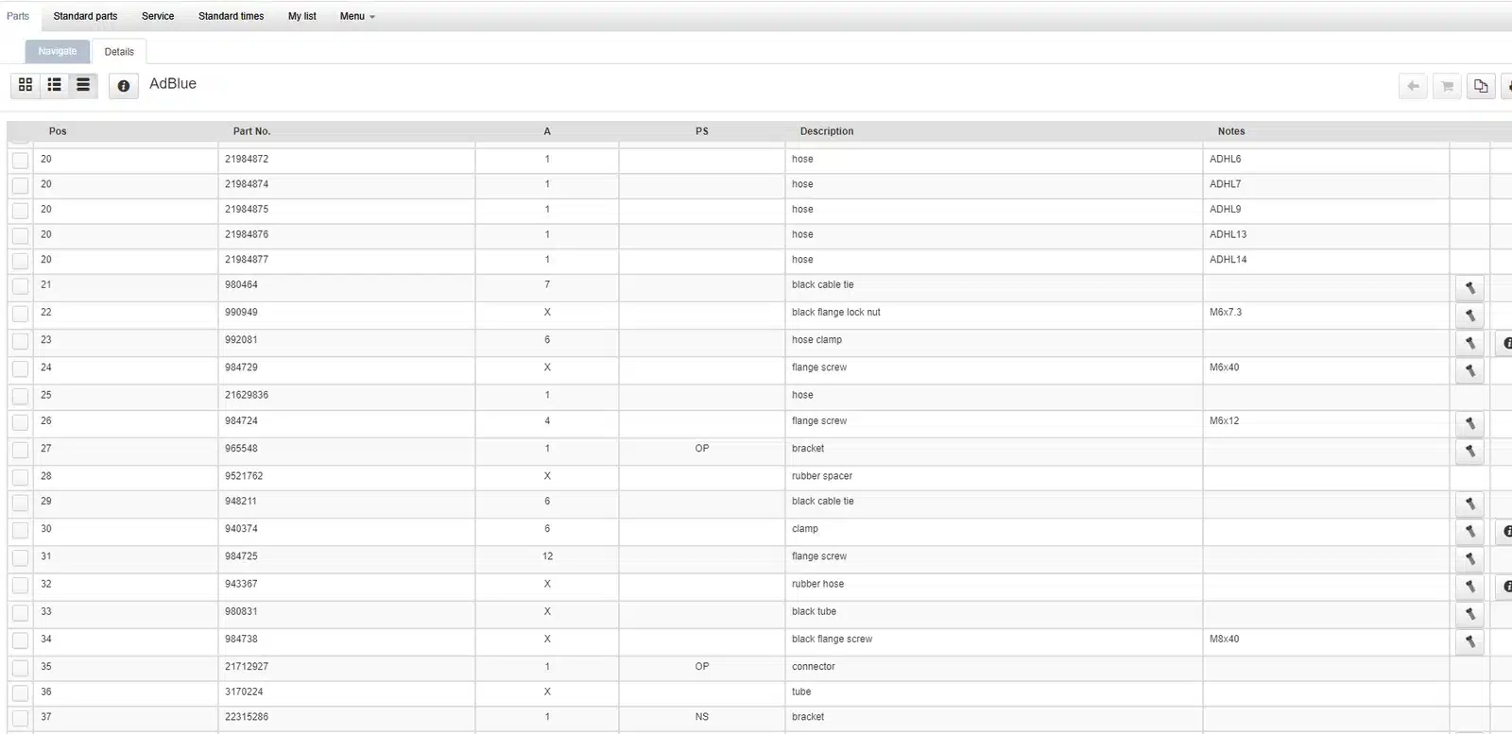Click screw icon on the bracket 965548 row
Image resolution: width=1512 pixels, height=734 pixels.
tap(1469, 452)
